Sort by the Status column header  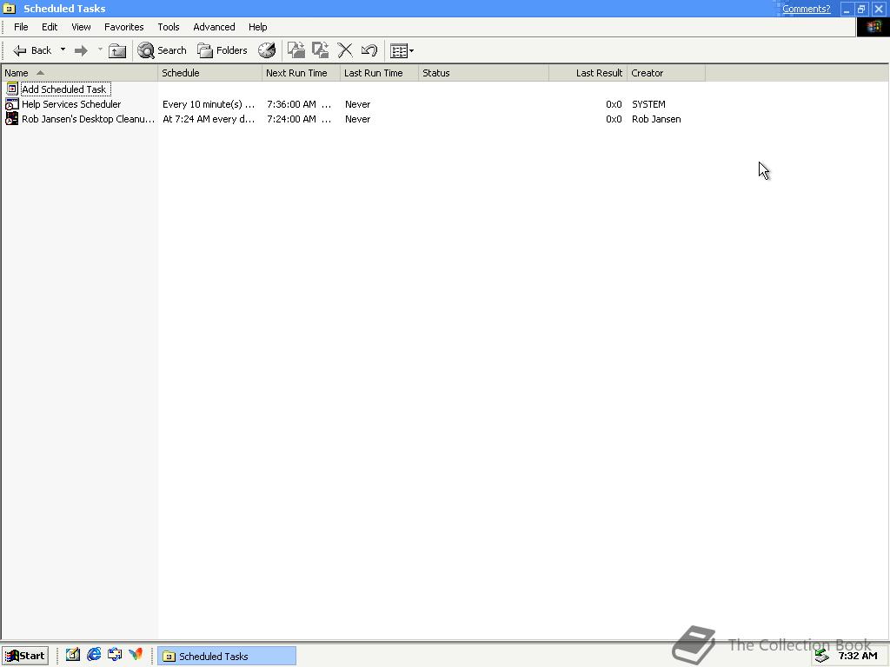point(483,73)
